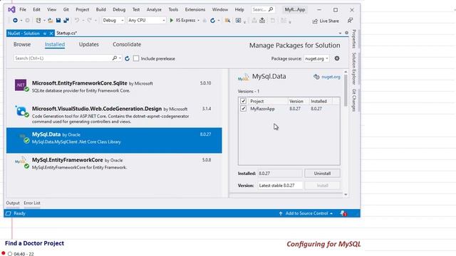Open the File menu
Viewport: 456px width, 256px height.
23,9
